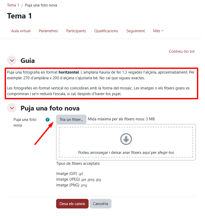Collapse the Puja una foto nova section
Image resolution: width=205 pixels, height=216 pixels.
pyautogui.click(x=12, y=108)
